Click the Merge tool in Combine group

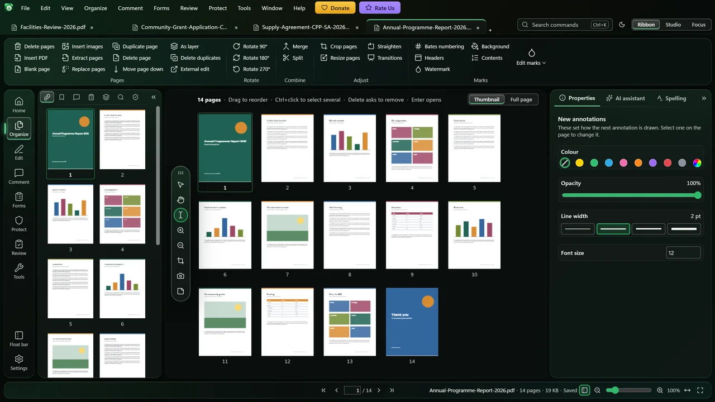(295, 46)
